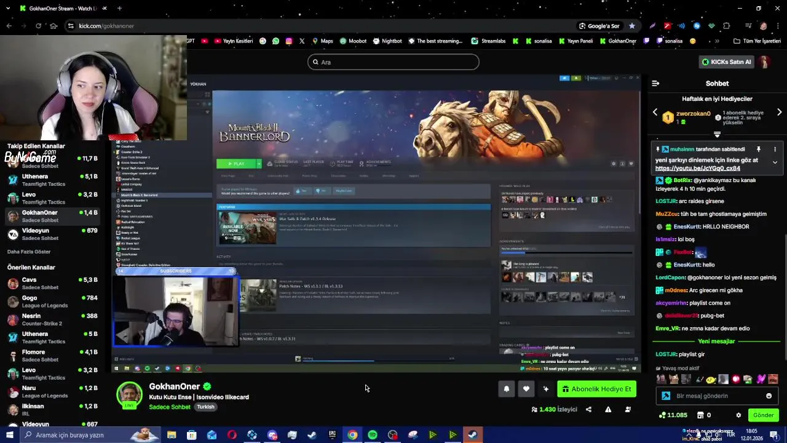
Task: Click the shop icon next to 0
Action: tap(700, 415)
